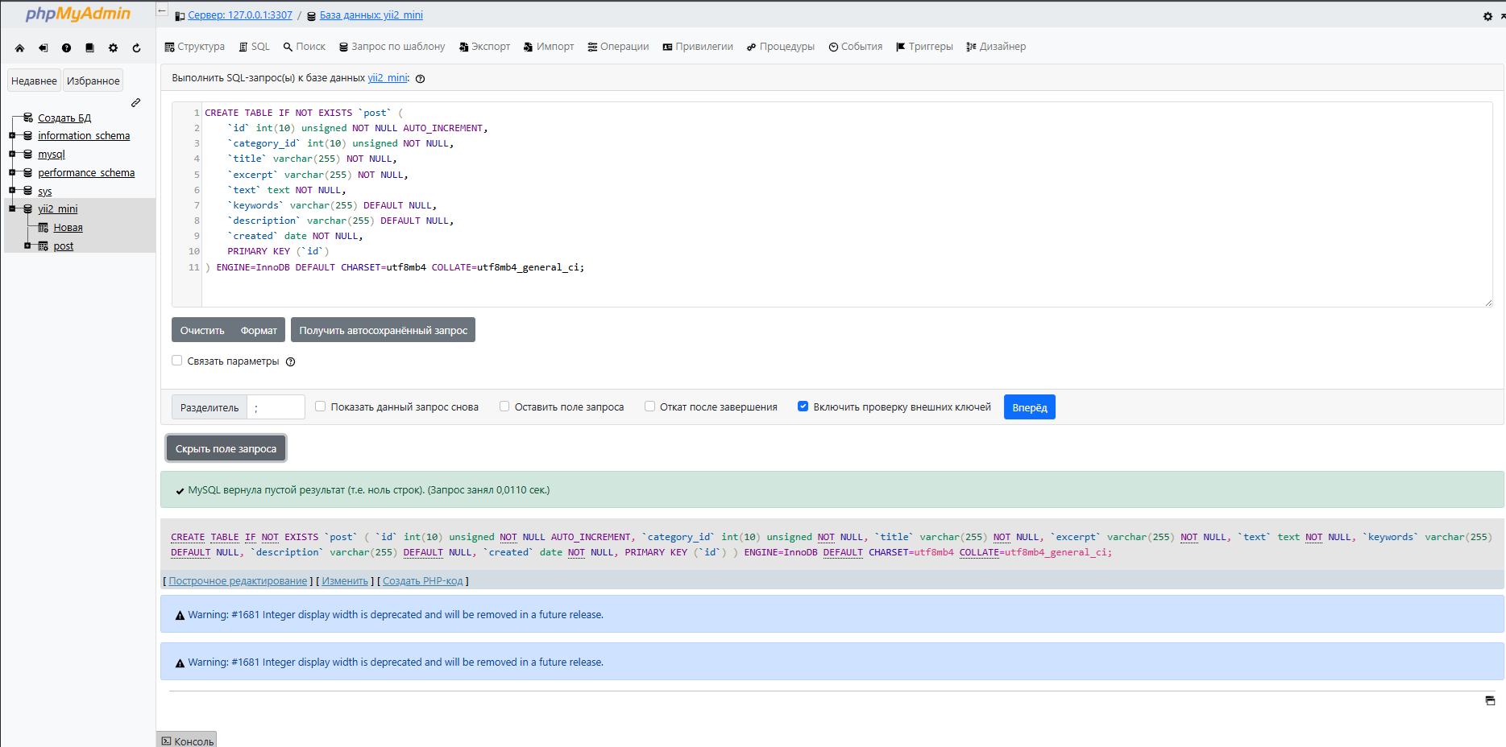Click the log out icon in sidebar
The width and height of the screenshot is (1506, 747).
44,48
